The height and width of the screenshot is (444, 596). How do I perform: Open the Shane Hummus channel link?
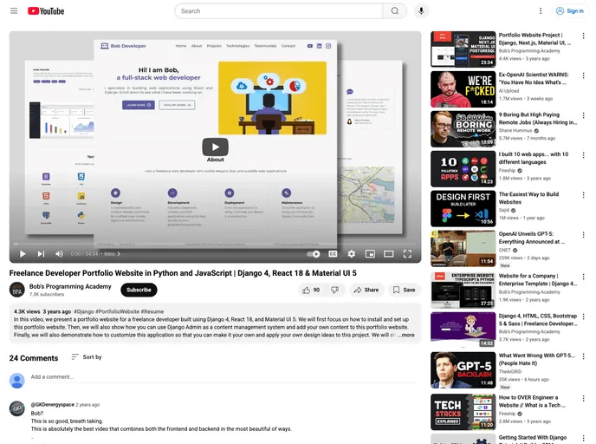click(515, 130)
